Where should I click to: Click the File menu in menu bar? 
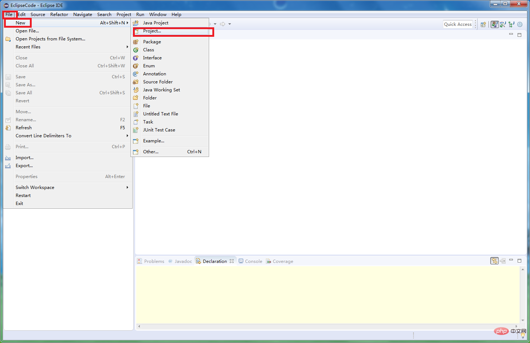pyautogui.click(x=9, y=15)
